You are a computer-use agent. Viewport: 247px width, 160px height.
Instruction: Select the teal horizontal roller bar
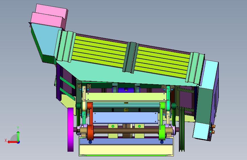(x=126, y=105)
